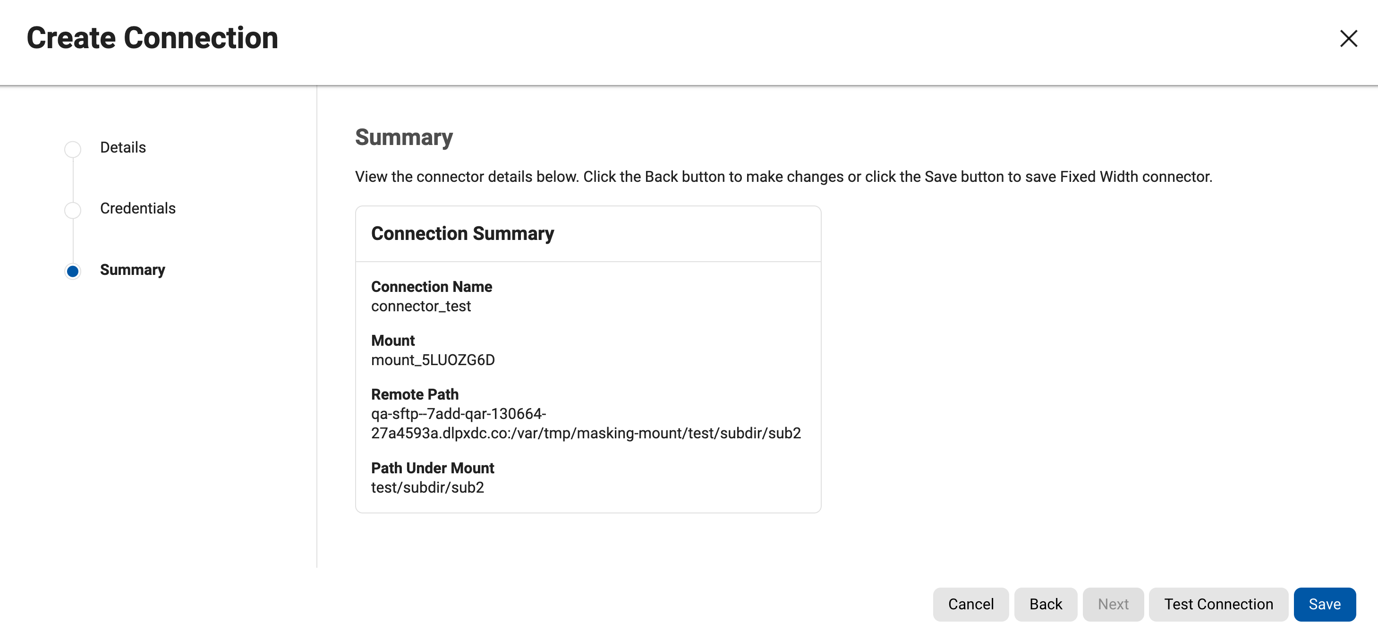Screen dimensions: 1378x632
Task: Close the Create Connection dialog
Action: (x=1348, y=39)
